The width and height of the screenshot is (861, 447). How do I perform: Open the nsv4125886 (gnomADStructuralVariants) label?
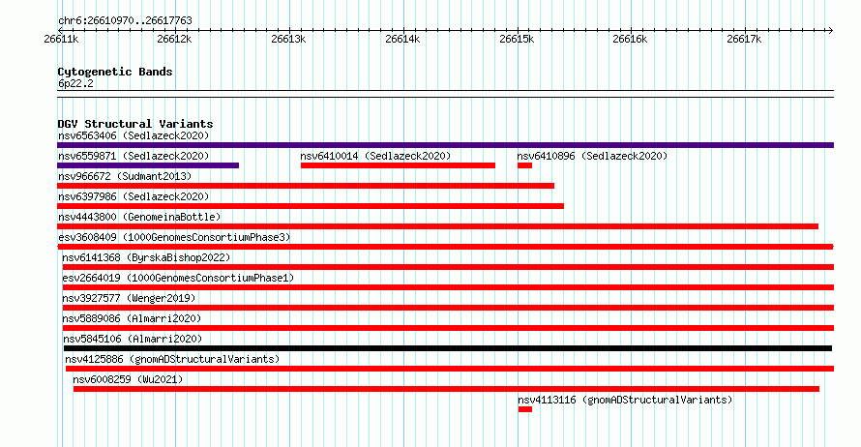(172, 359)
